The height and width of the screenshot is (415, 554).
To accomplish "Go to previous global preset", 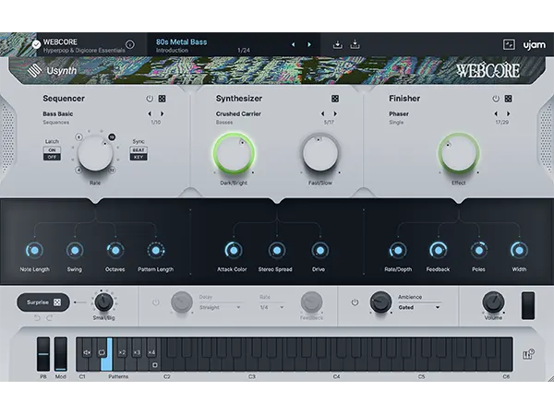I will [293, 44].
